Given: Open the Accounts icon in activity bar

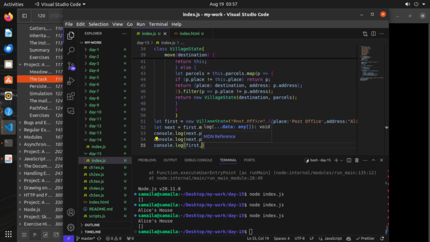Looking at the screenshot, I should 71,212.
